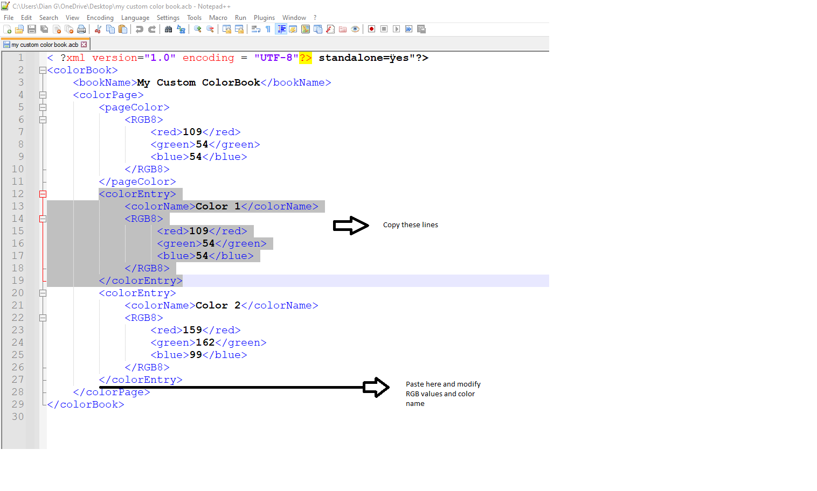Stop macro recording with square icon
This screenshot has height=491, width=817.
pyautogui.click(x=384, y=29)
